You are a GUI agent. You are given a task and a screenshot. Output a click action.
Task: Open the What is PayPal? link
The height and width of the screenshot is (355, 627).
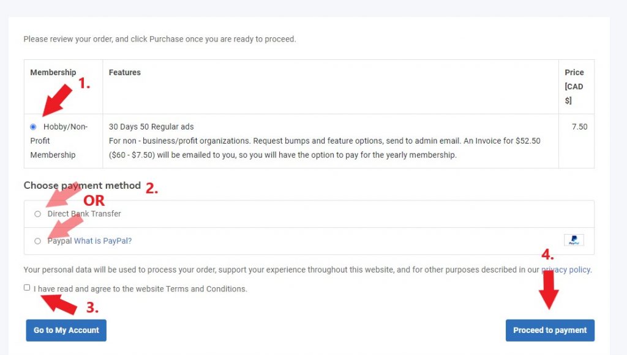[103, 241]
